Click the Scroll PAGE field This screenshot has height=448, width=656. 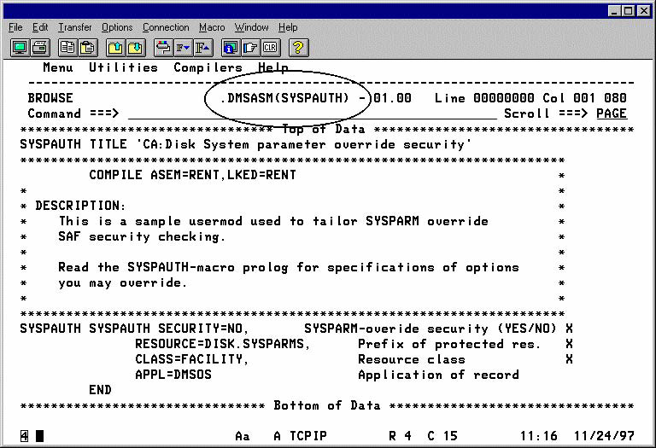(612, 113)
